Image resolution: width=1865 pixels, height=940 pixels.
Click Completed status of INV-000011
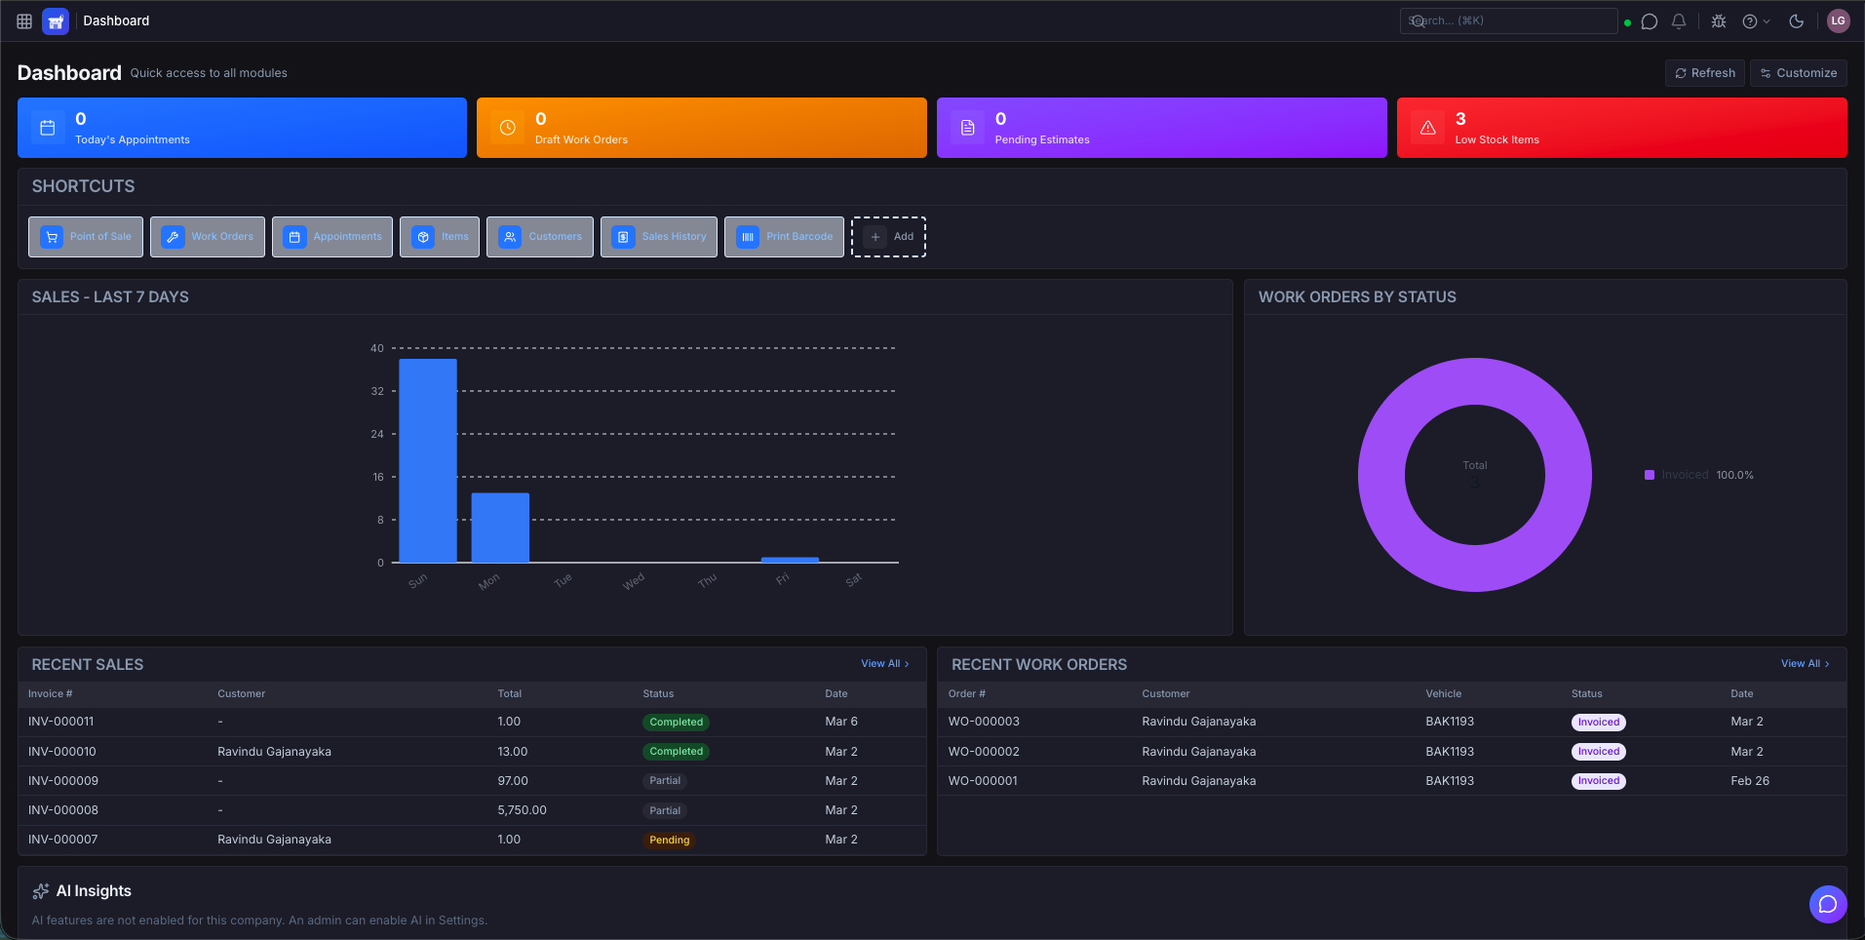pos(676,723)
